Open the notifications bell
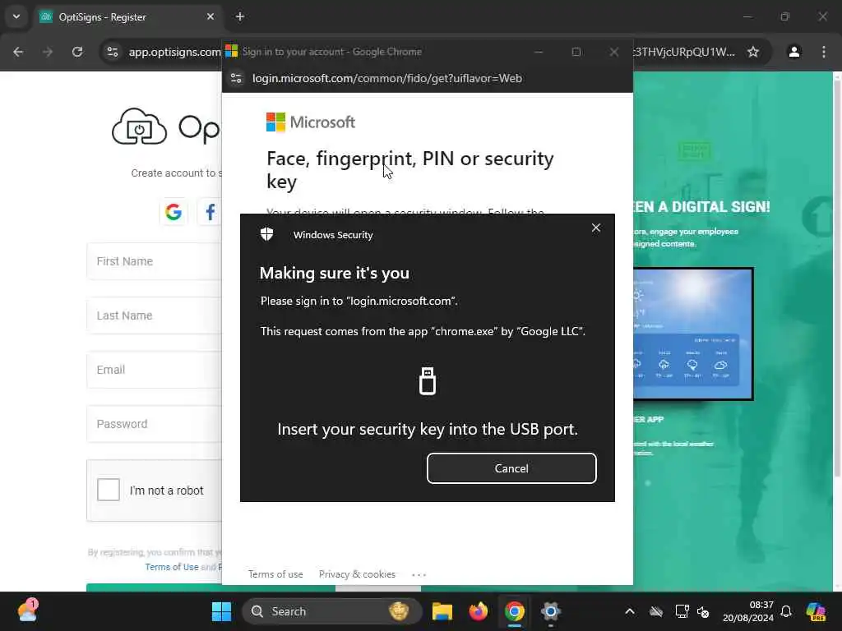842x631 pixels. 786,611
